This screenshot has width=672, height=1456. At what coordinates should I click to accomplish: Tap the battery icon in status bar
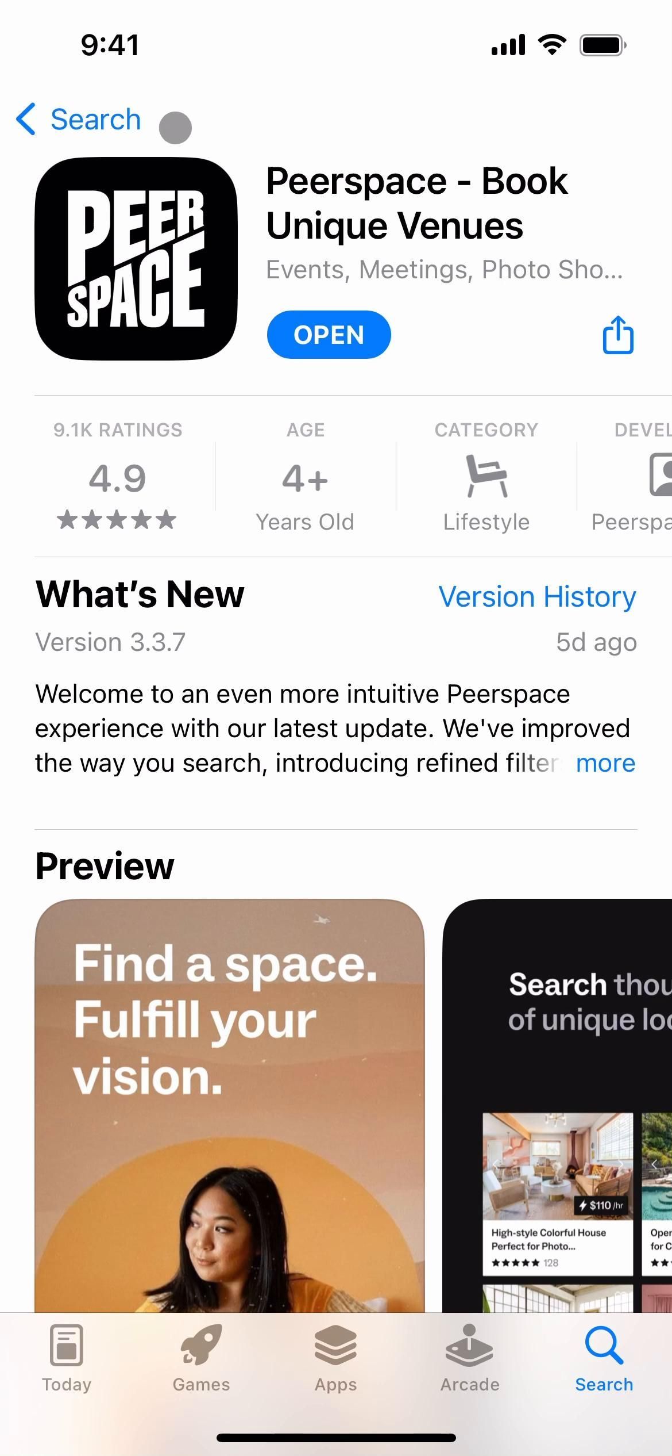pos(603,45)
